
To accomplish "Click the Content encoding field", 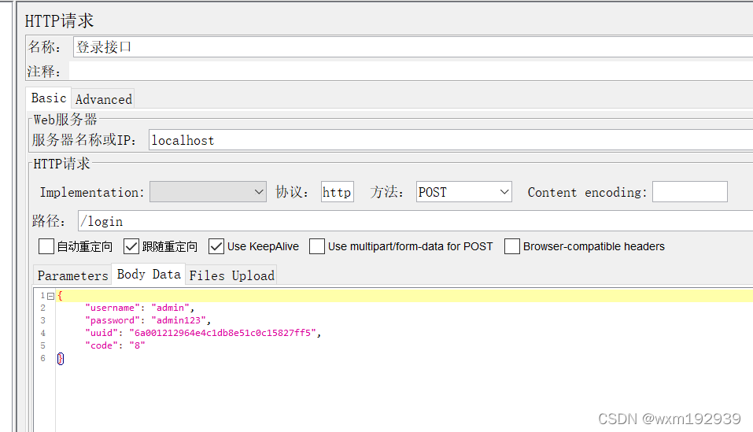I will pyautogui.click(x=689, y=192).
